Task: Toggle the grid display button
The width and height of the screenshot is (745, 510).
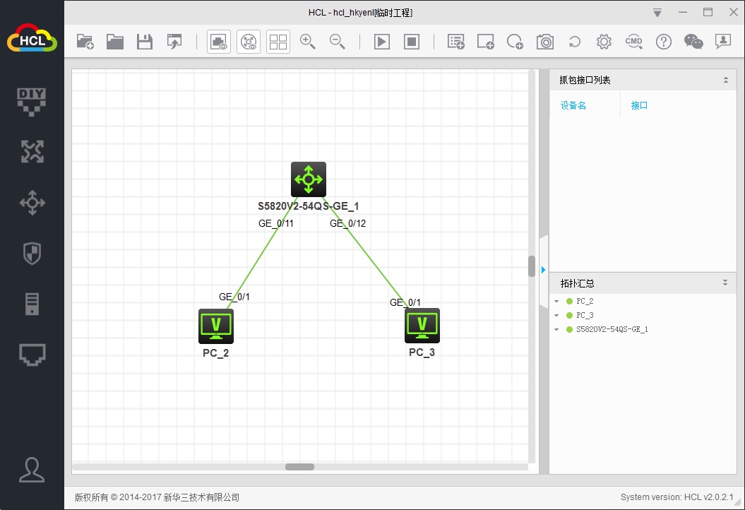Action: [x=278, y=42]
